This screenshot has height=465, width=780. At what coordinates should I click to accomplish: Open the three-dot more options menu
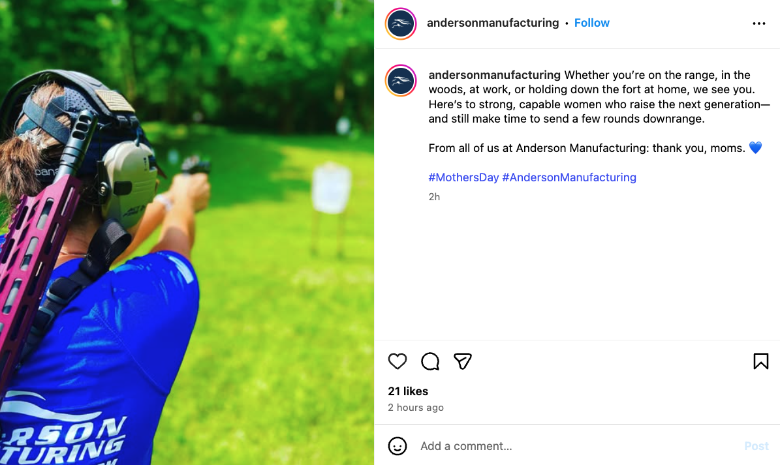[x=758, y=23]
